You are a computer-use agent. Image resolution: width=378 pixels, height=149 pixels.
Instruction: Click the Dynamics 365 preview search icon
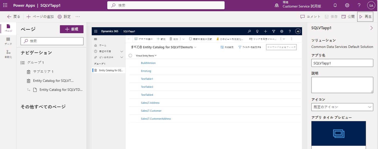pyautogui.click(x=249, y=31)
